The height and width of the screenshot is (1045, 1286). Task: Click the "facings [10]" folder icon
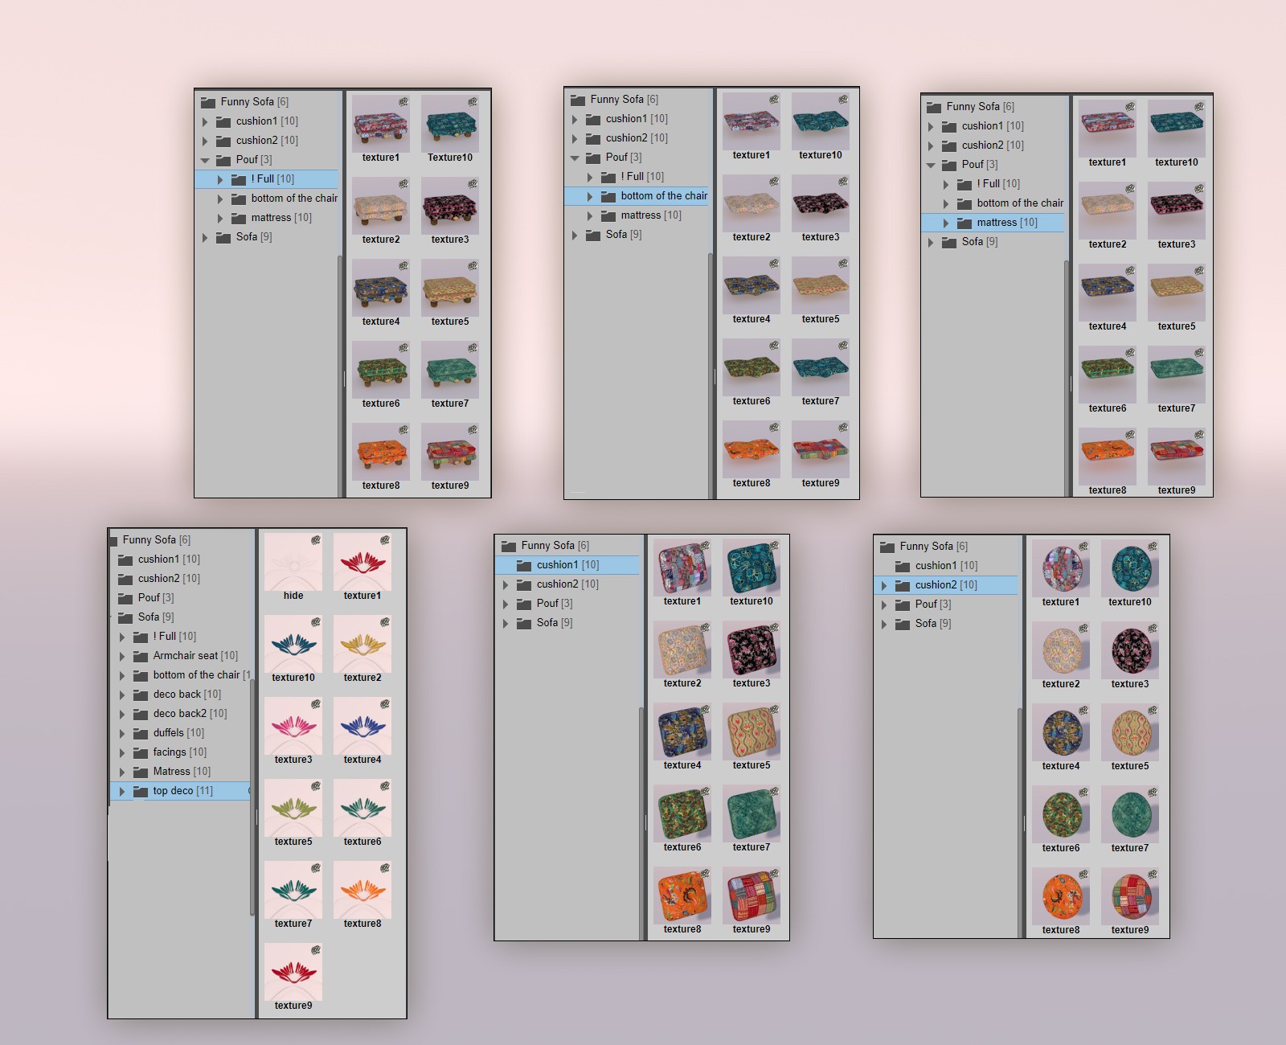pyautogui.click(x=141, y=752)
